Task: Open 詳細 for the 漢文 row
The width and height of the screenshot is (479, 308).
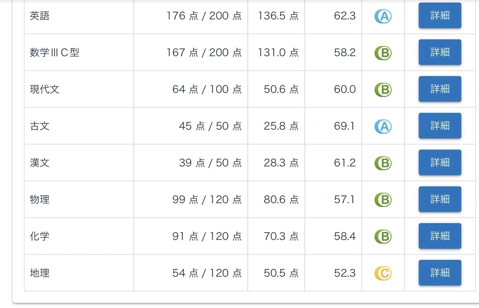Action: [440, 162]
